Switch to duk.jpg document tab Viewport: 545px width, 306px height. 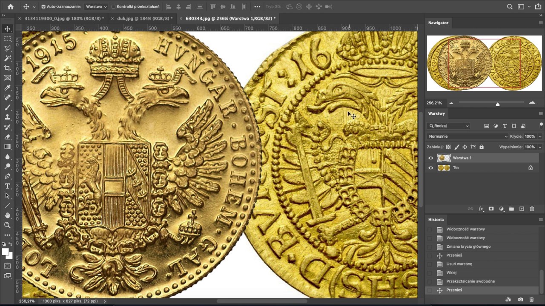(x=142, y=19)
